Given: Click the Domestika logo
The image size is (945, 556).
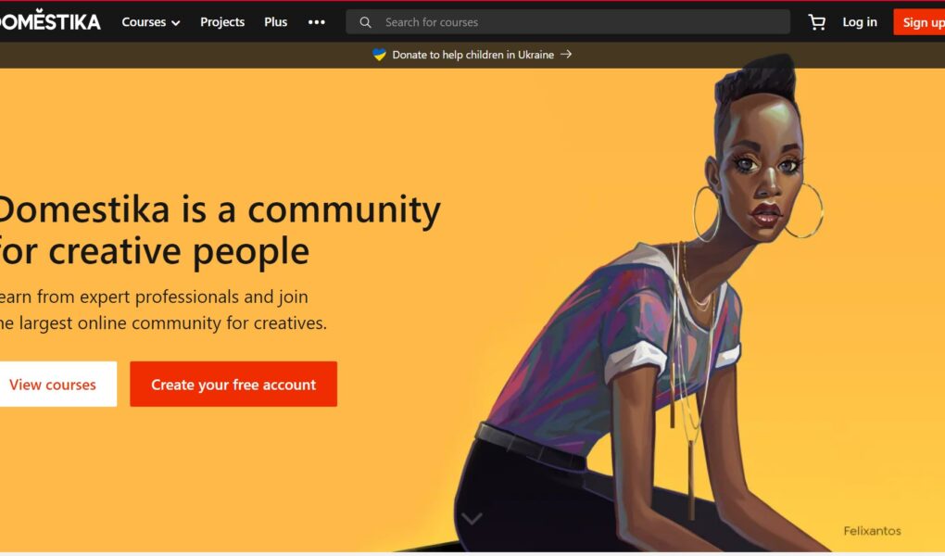Looking at the screenshot, I should [50, 20].
